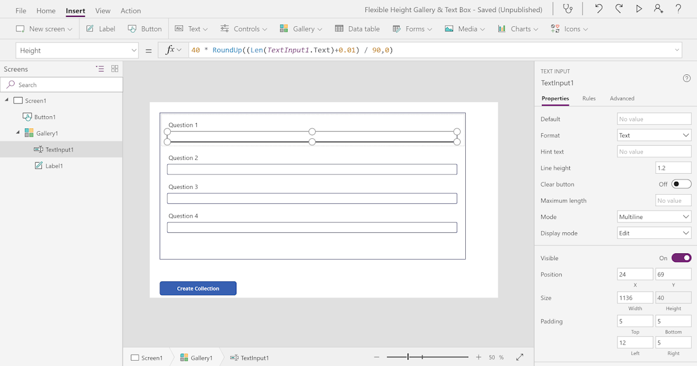Click the fit-to-window zoom icon
This screenshot has height=366, width=697.
coord(520,357)
